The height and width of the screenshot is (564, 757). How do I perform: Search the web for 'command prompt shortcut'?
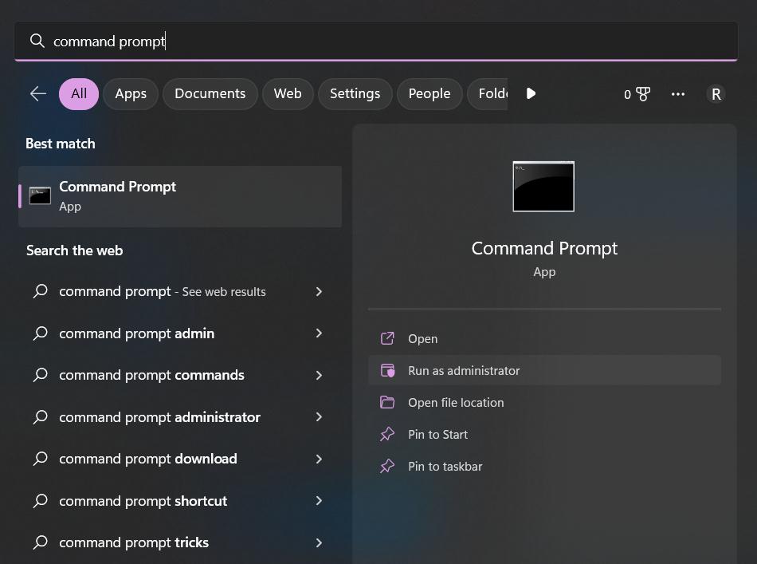tap(143, 501)
